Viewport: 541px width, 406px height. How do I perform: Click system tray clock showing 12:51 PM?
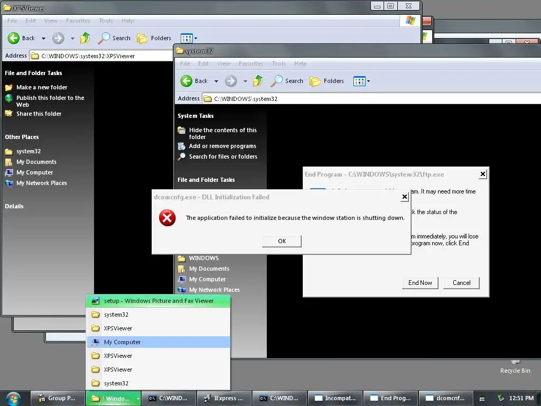point(521,398)
